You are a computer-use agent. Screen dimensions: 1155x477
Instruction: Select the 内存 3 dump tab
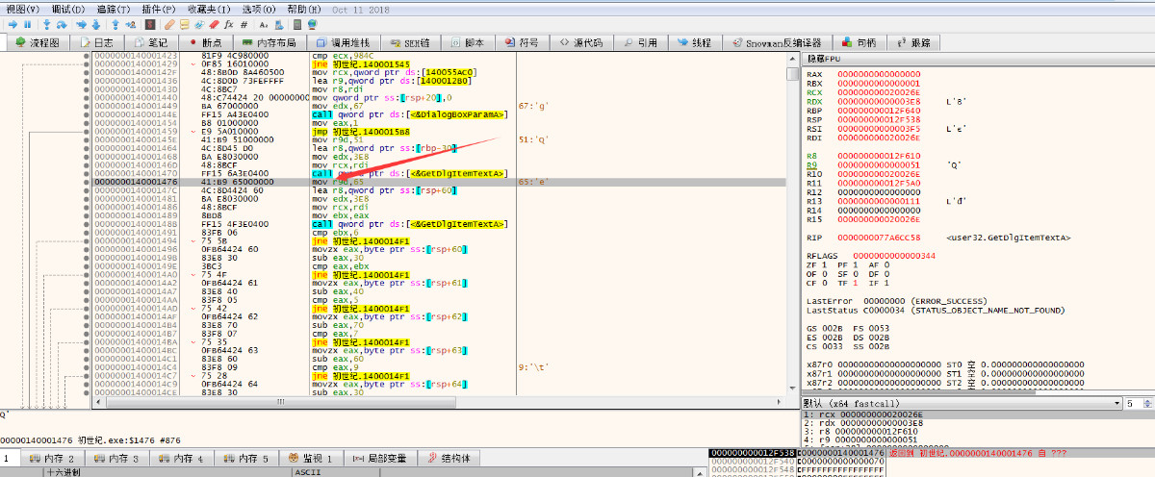tap(117, 459)
